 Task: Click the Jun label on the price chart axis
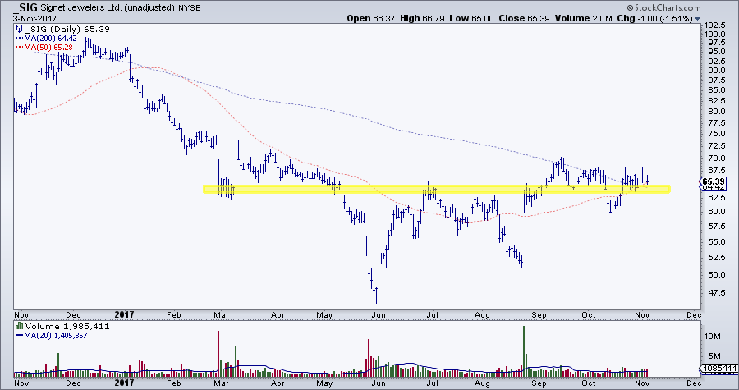tap(378, 314)
